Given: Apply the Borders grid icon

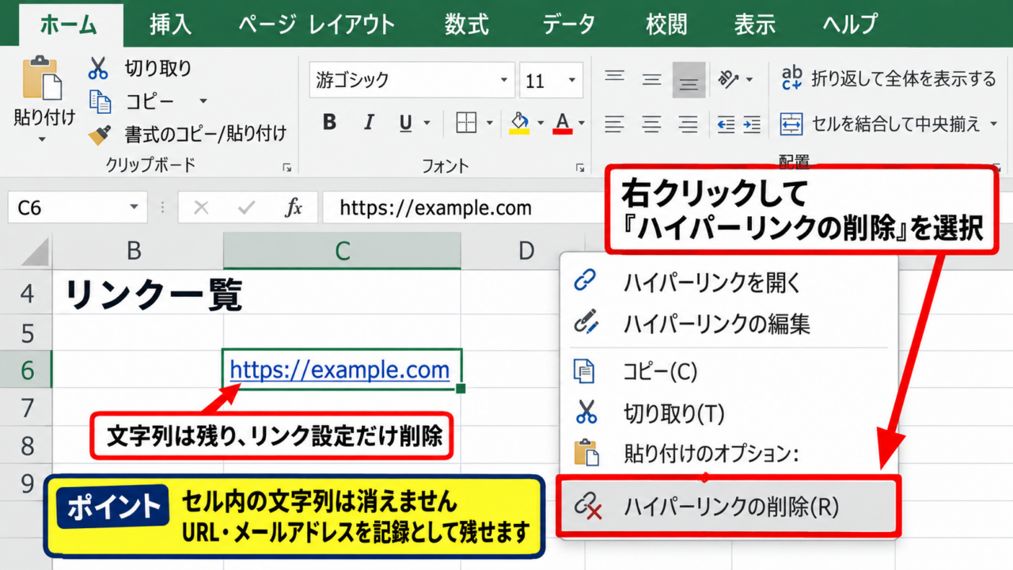Looking at the screenshot, I should pyautogui.click(x=467, y=123).
